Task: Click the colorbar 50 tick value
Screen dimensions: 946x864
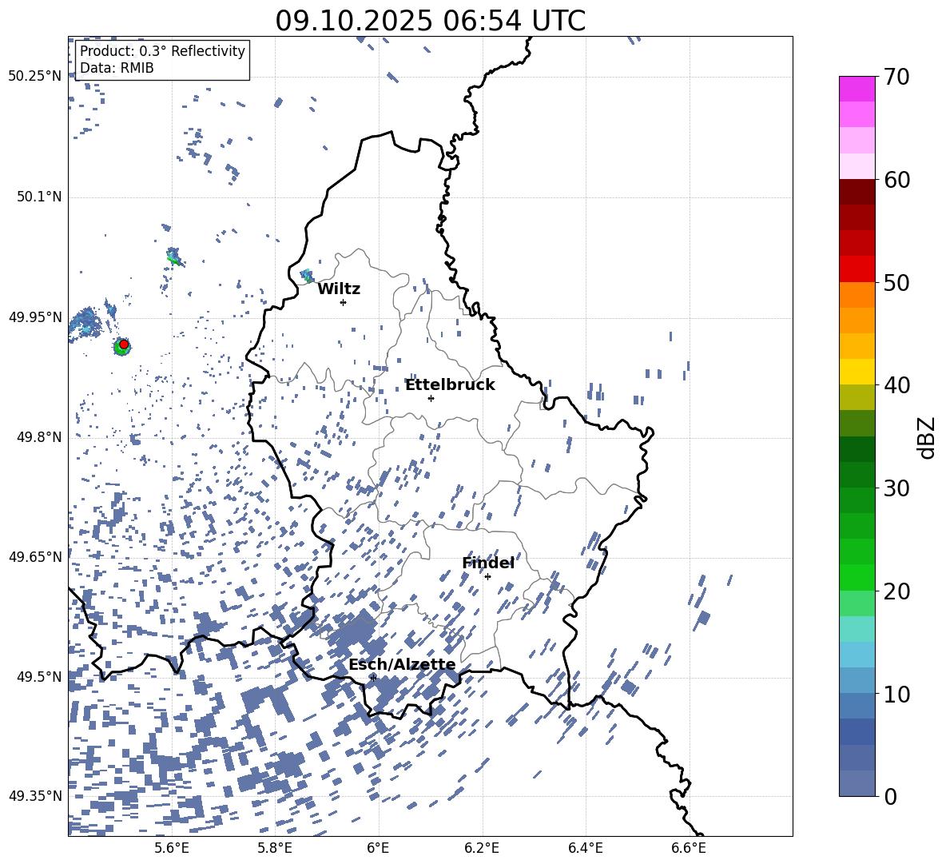Action: [x=896, y=282]
